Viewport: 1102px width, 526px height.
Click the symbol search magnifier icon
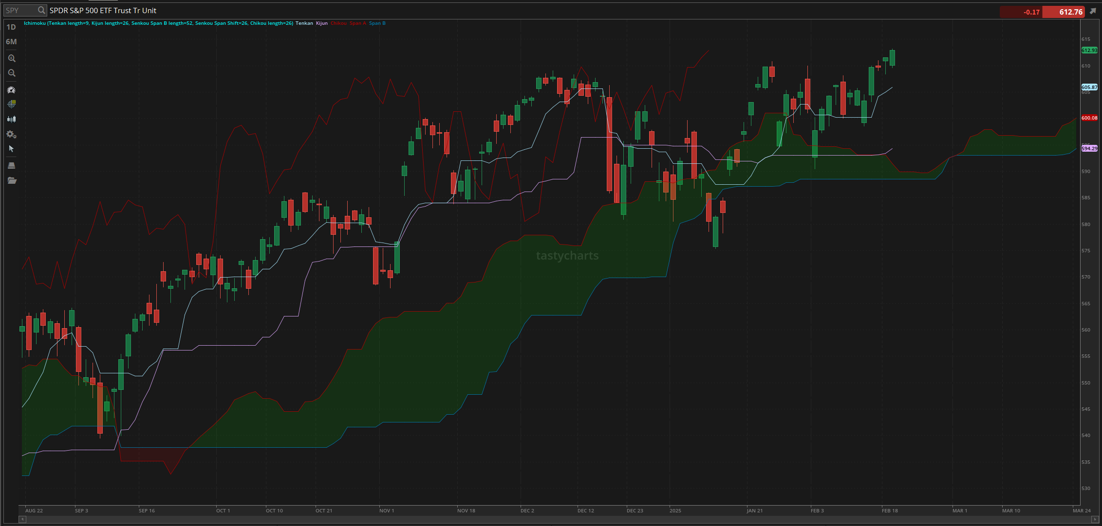[41, 10]
